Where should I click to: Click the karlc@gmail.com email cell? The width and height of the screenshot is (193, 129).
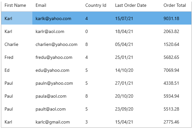57,122
